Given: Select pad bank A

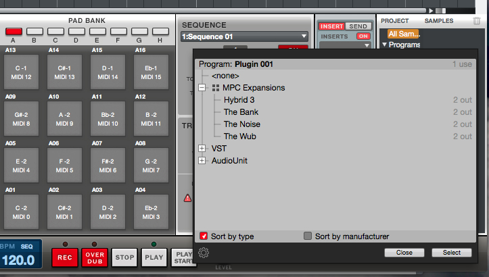Looking at the screenshot, I should click(14, 32).
